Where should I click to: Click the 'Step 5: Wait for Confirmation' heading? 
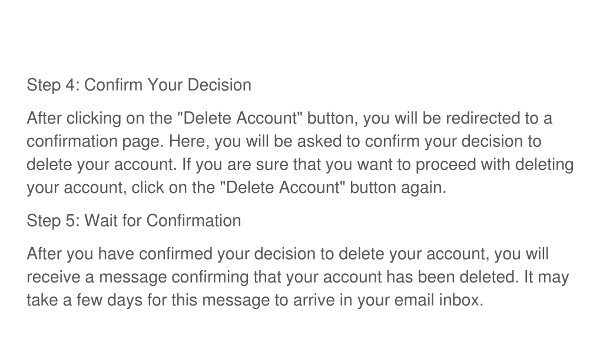(134, 221)
